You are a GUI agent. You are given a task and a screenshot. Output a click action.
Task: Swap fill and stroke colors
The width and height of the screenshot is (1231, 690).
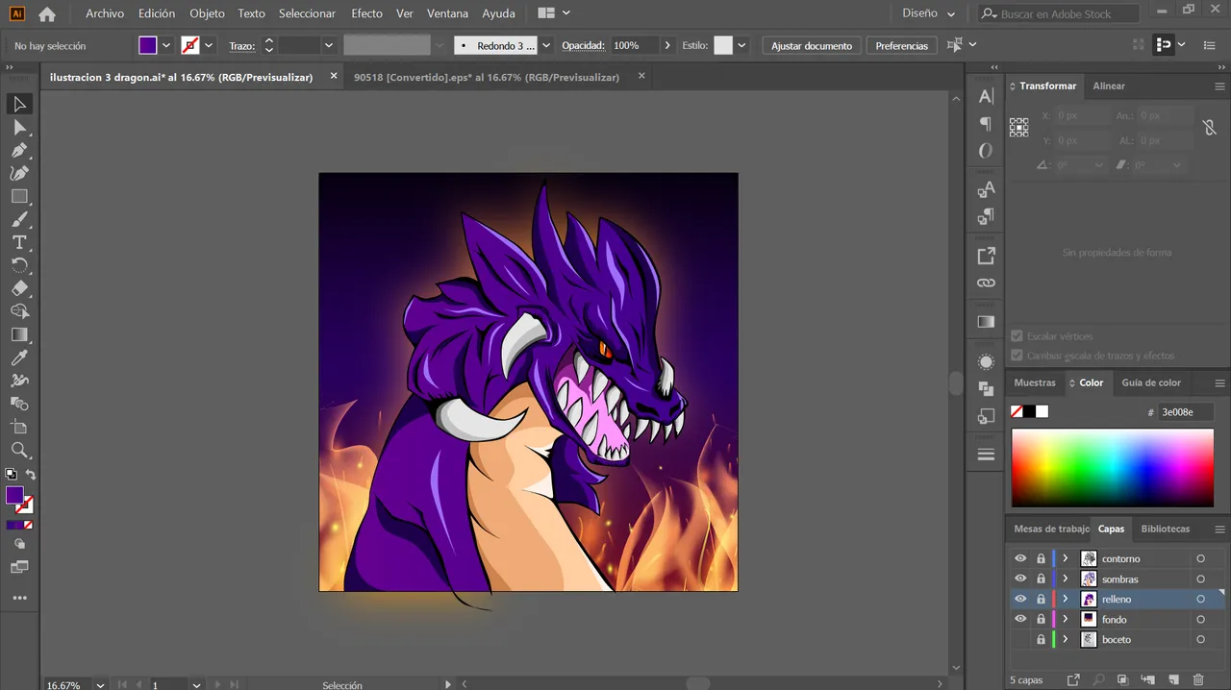[30, 475]
